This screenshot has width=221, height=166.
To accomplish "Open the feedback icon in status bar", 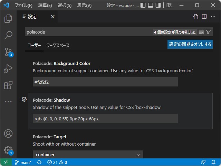I will (203, 162).
